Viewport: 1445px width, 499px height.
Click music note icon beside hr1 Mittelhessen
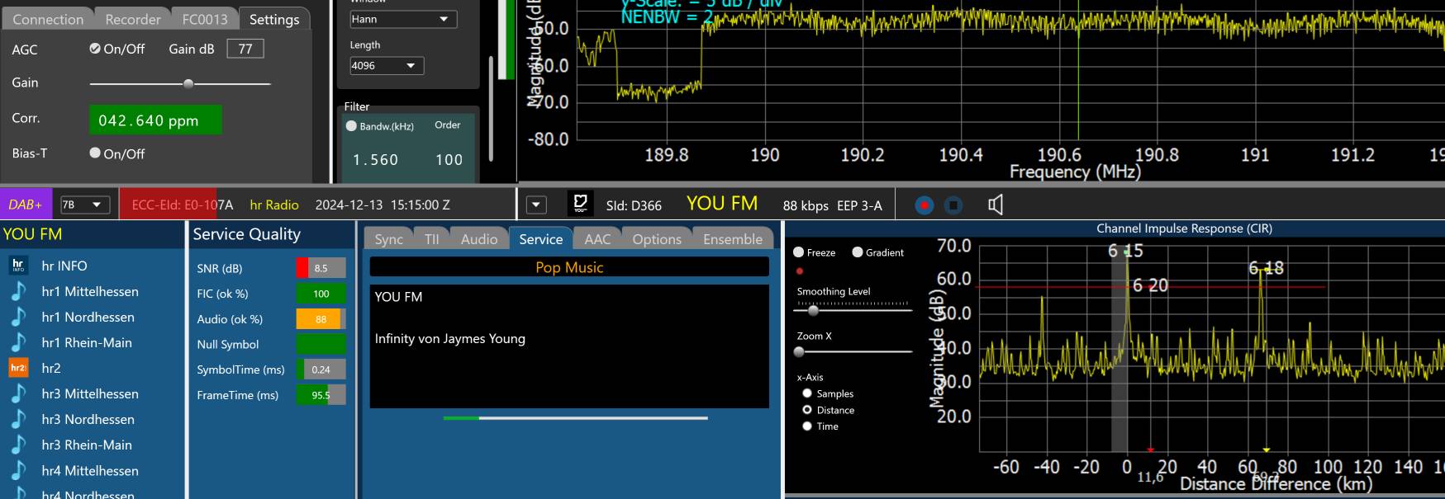point(18,291)
